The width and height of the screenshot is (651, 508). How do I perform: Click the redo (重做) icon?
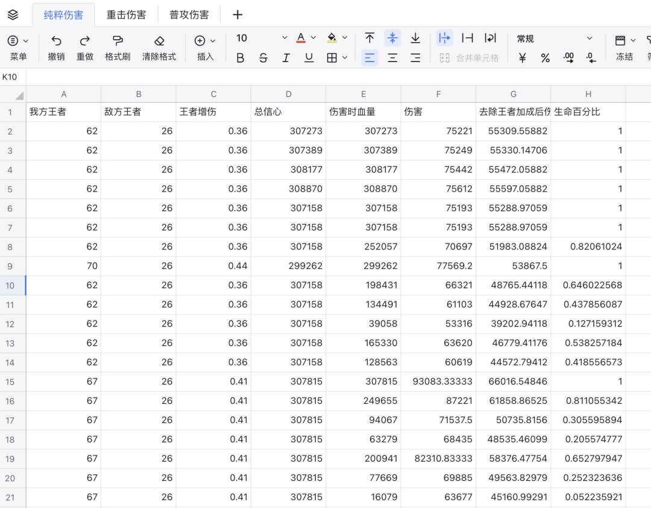click(85, 41)
